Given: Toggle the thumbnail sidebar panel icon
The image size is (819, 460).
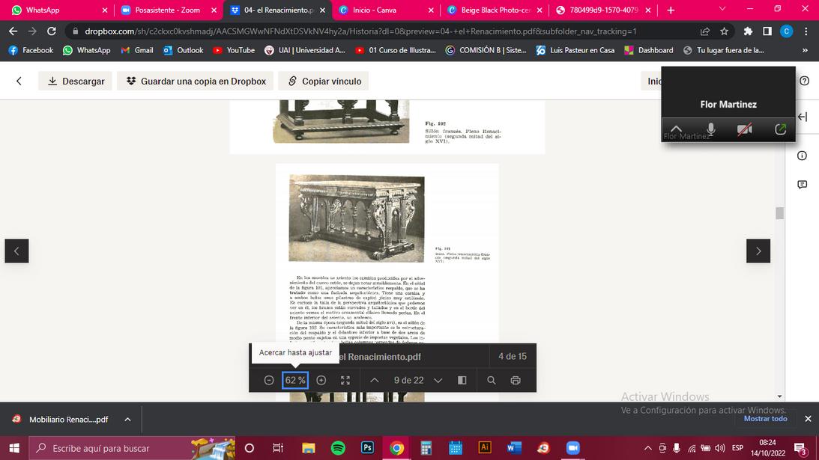Looking at the screenshot, I should [462, 380].
